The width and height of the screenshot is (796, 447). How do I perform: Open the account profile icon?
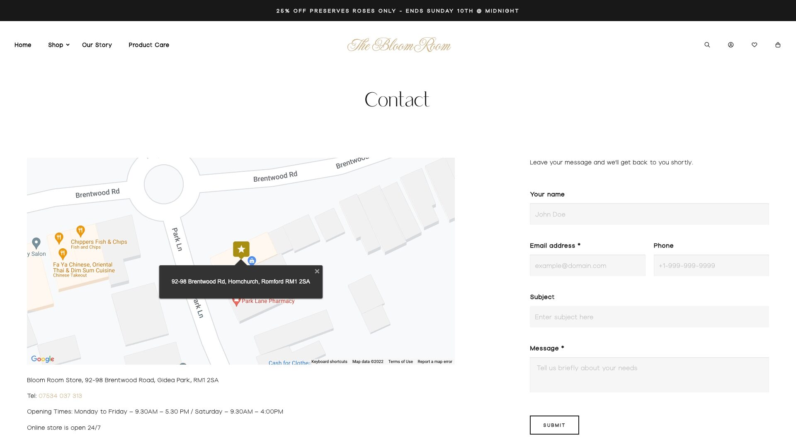731,45
